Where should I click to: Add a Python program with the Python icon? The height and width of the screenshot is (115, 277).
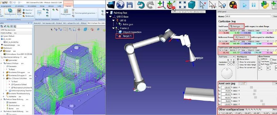pos(265,5)
